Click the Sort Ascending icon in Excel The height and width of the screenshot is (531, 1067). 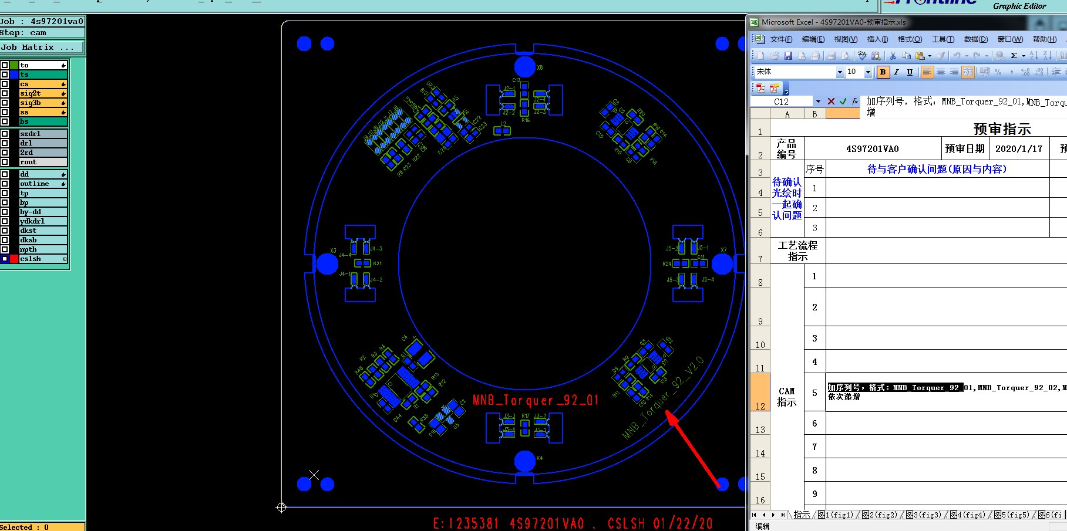(1034, 56)
